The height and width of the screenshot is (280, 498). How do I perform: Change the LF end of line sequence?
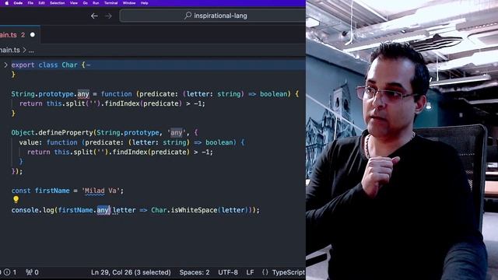coord(250,272)
